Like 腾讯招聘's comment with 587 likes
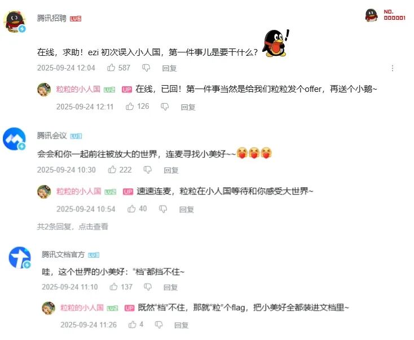Viewport: 414px width, 340px height. tap(111, 68)
